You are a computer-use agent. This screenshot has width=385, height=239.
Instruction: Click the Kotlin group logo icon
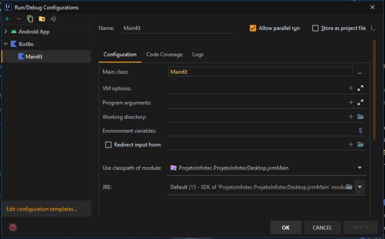14,44
